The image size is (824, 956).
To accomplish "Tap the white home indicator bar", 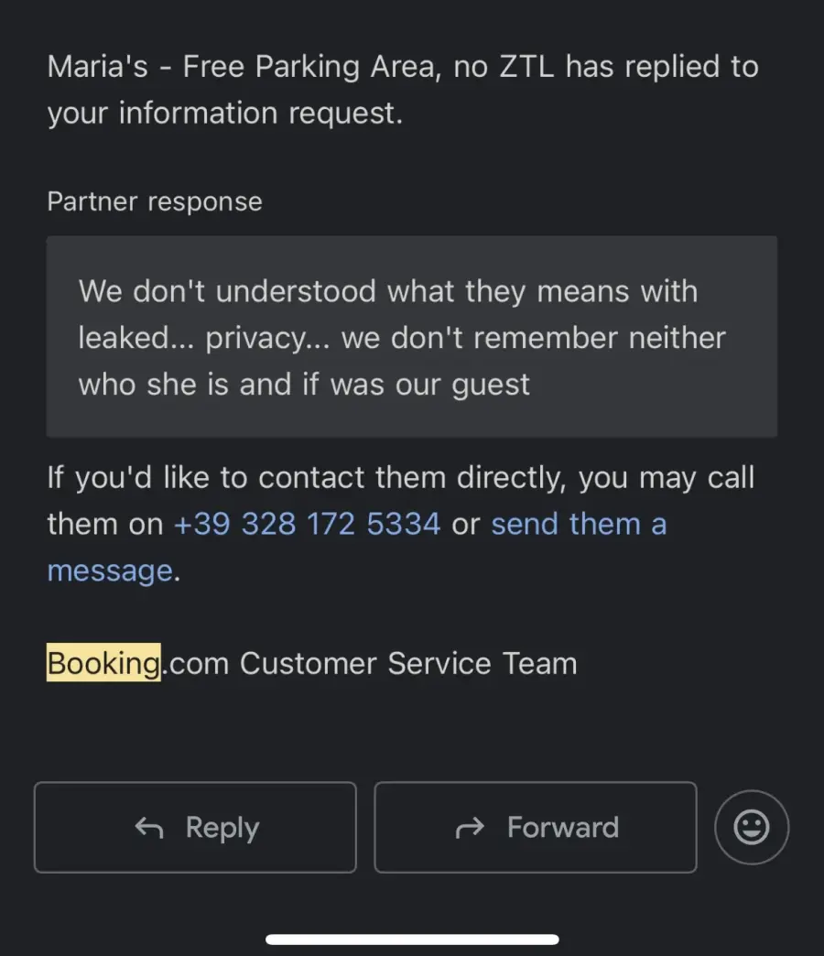I will pos(412,939).
